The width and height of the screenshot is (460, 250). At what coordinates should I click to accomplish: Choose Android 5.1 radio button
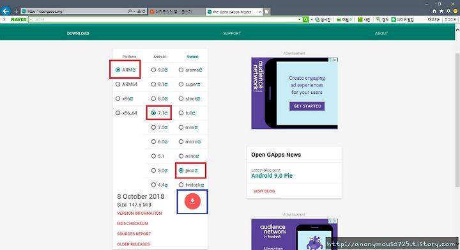coord(153,156)
